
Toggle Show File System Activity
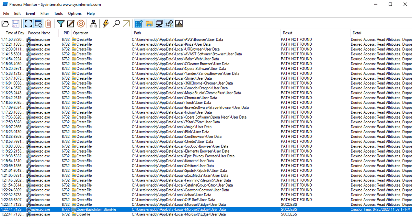tap(149, 24)
